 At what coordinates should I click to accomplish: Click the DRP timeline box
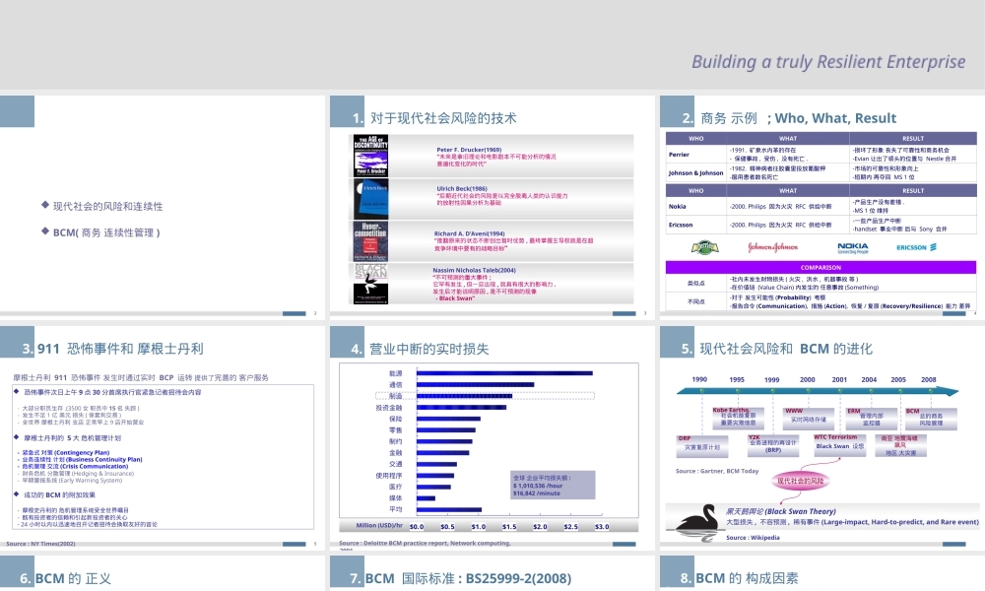(702, 445)
